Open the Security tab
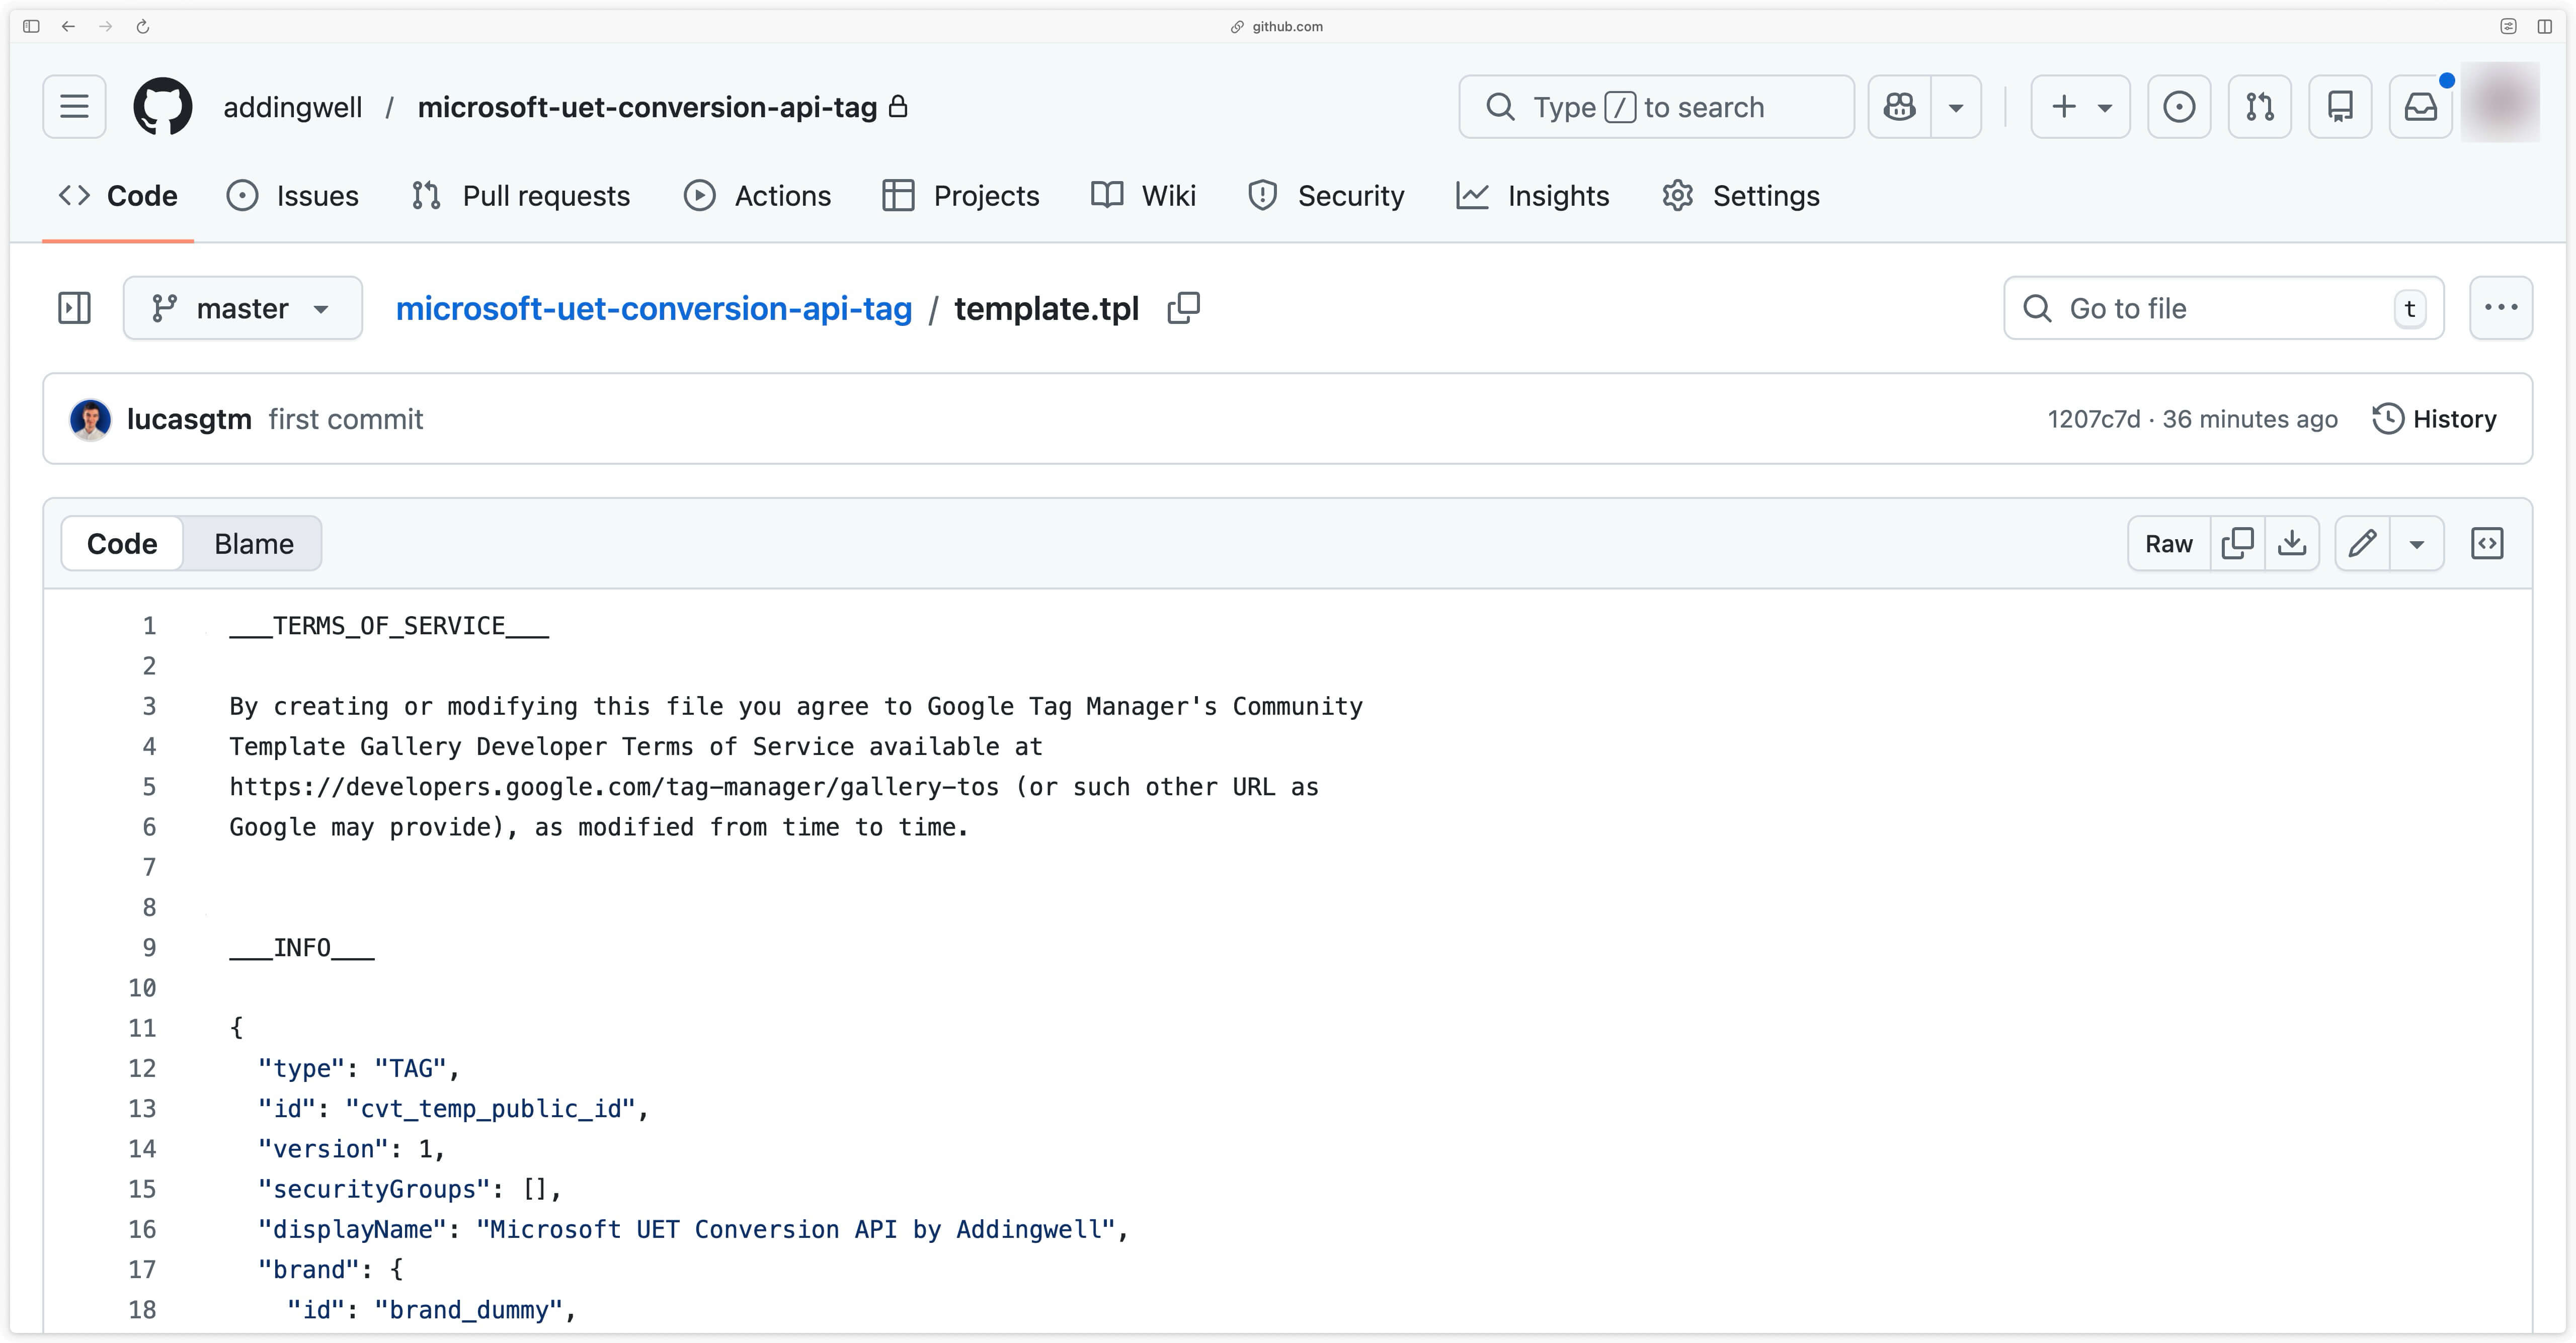Image resolution: width=2576 pixels, height=1343 pixels. (x=1327, y=196)
